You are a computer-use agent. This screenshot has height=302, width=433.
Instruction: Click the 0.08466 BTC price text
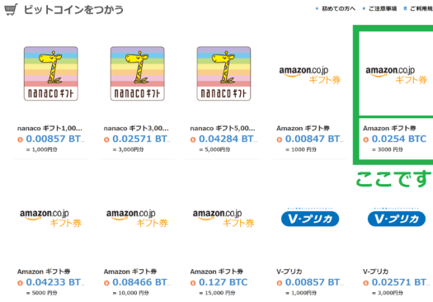pyautogui.click(x=140, y=282)
